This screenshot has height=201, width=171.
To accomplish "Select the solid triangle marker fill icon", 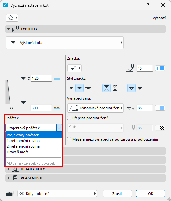I will pyautogui.click(x=140, y=88).
